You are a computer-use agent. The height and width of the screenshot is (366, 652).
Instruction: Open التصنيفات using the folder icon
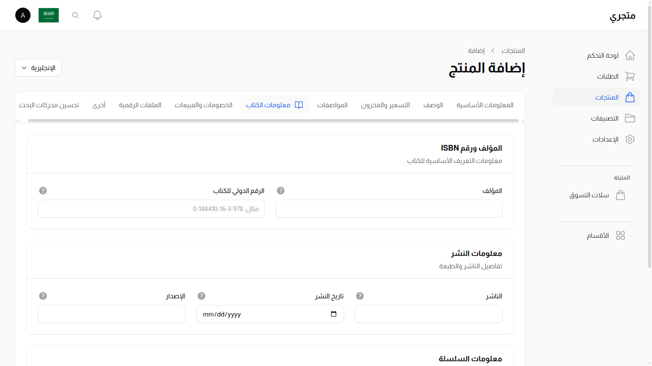point(630,118)
